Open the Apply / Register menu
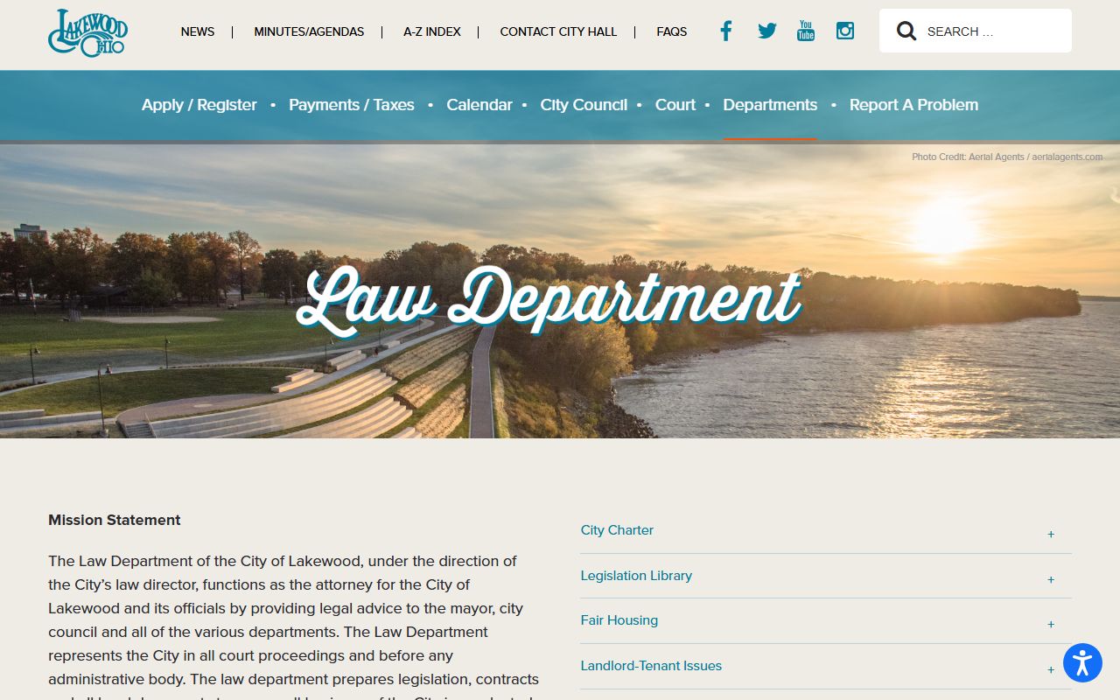The height and width of the screenshot is (700, 1120). [x=199, y=105]
